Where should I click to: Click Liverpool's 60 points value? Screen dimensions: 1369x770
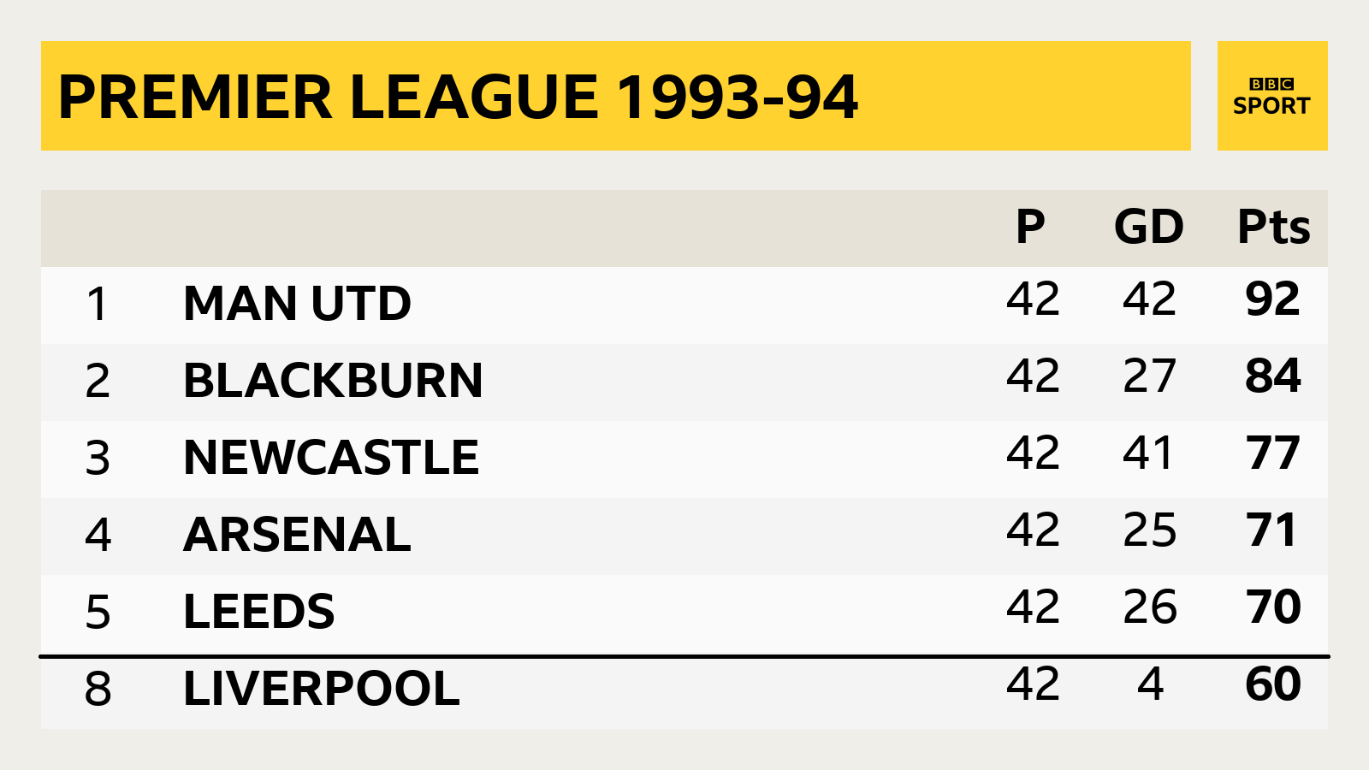pyautogui.click(x=1273, y=684)
